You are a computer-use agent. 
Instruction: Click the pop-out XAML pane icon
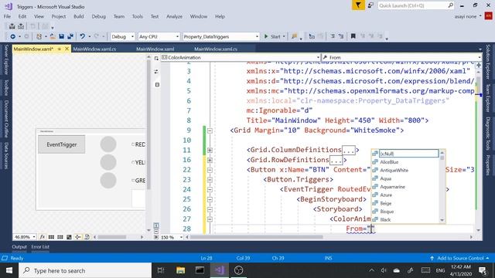point(156,59)
